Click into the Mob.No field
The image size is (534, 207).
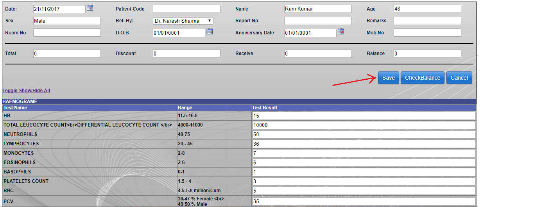[x=427, y=33]
